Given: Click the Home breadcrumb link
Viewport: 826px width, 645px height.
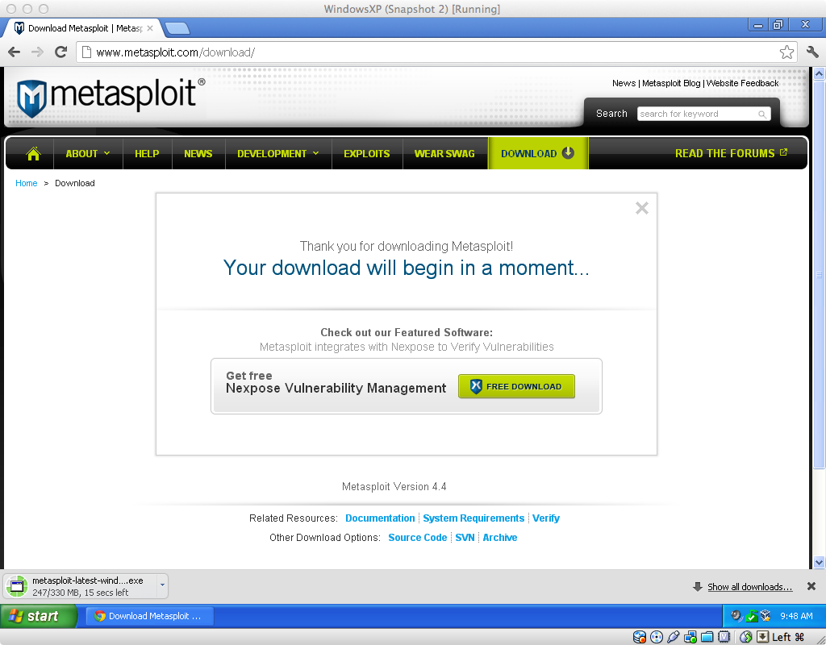Looking at the screenshot, I should point(27,183).
